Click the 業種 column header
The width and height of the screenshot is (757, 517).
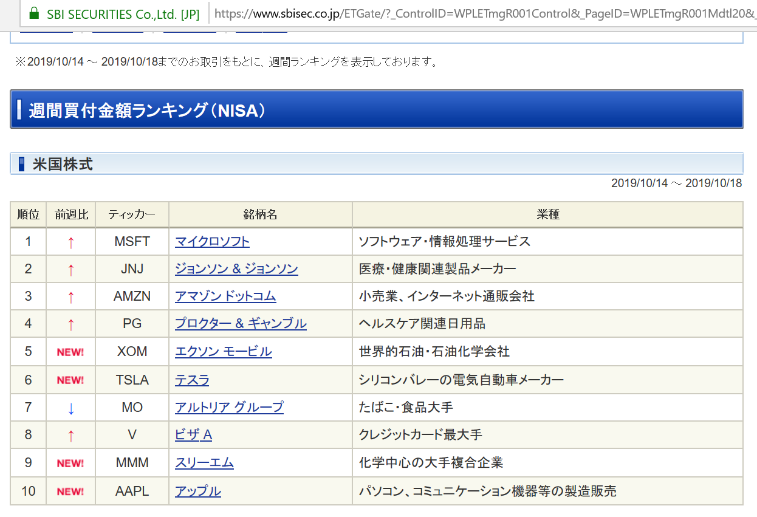pyautogui.click(x=548, y=214)
